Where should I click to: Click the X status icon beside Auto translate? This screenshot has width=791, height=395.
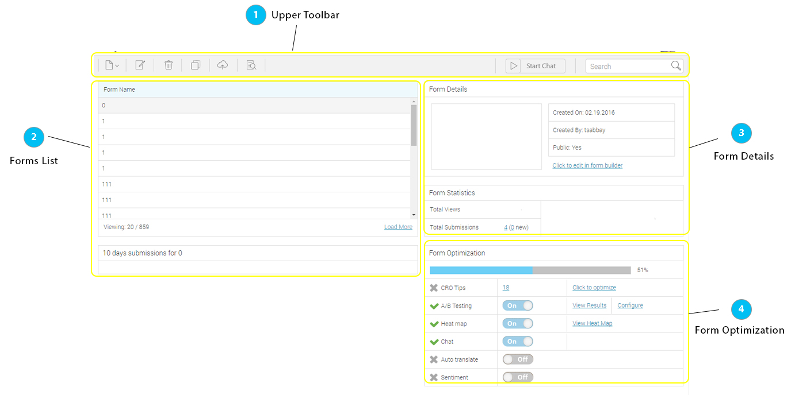pyautogui.click(x=434, y=359)
